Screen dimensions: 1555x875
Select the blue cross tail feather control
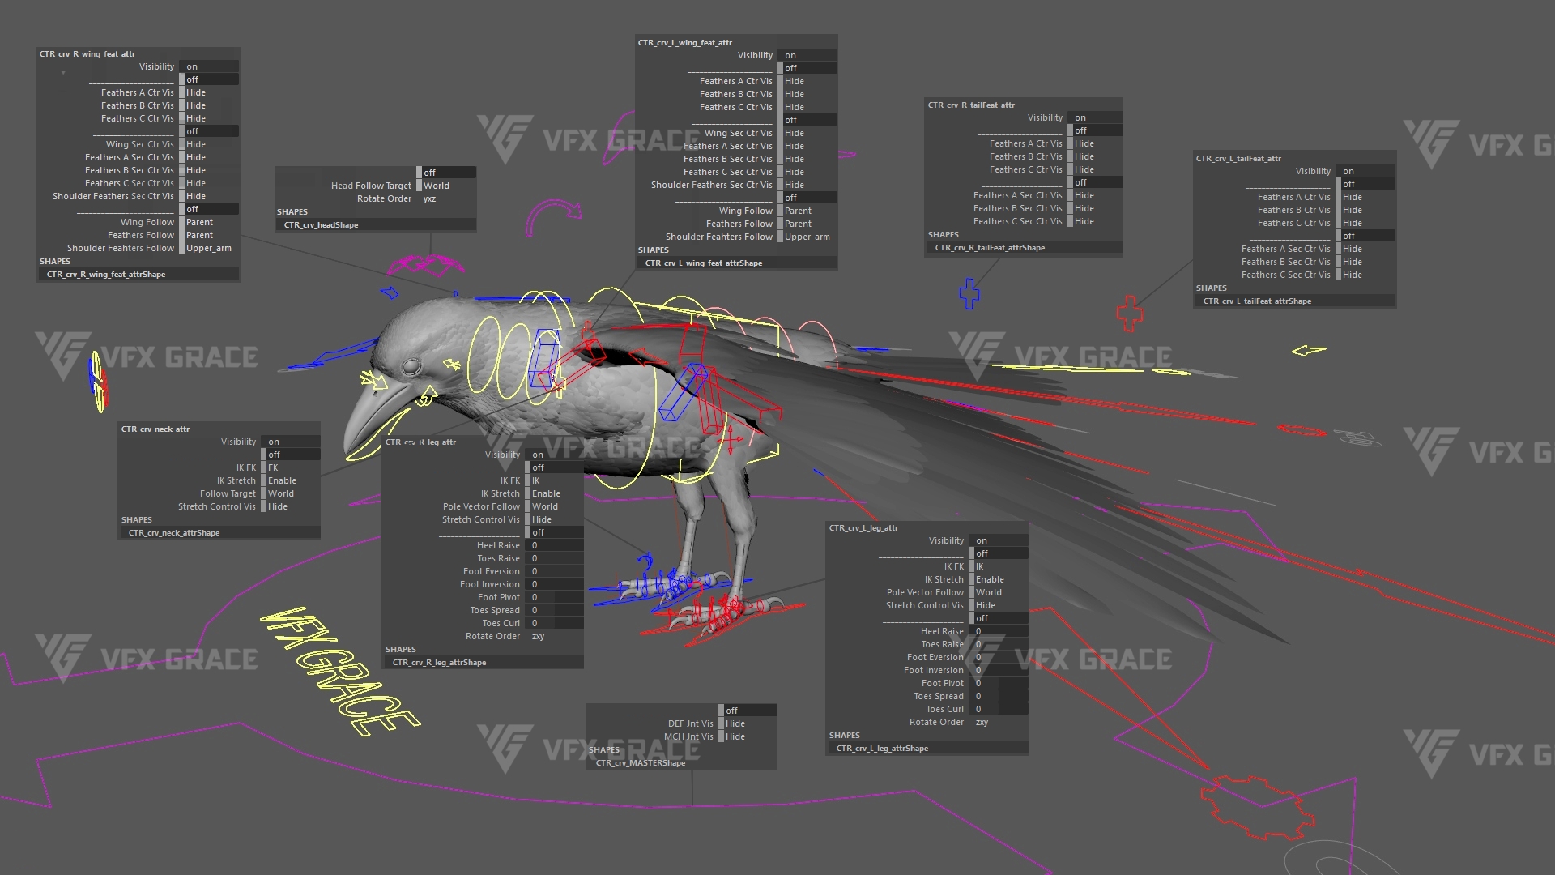(969, 293)
